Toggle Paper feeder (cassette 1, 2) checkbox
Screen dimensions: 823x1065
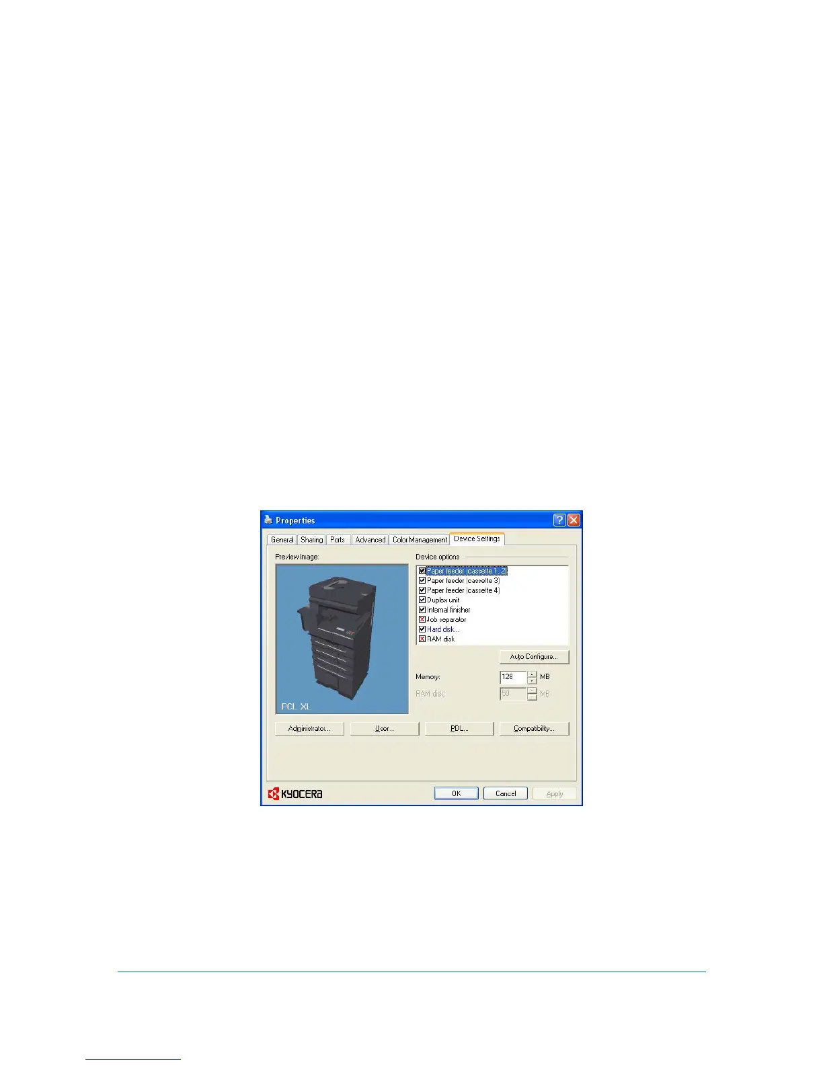(x=422, y=571)
